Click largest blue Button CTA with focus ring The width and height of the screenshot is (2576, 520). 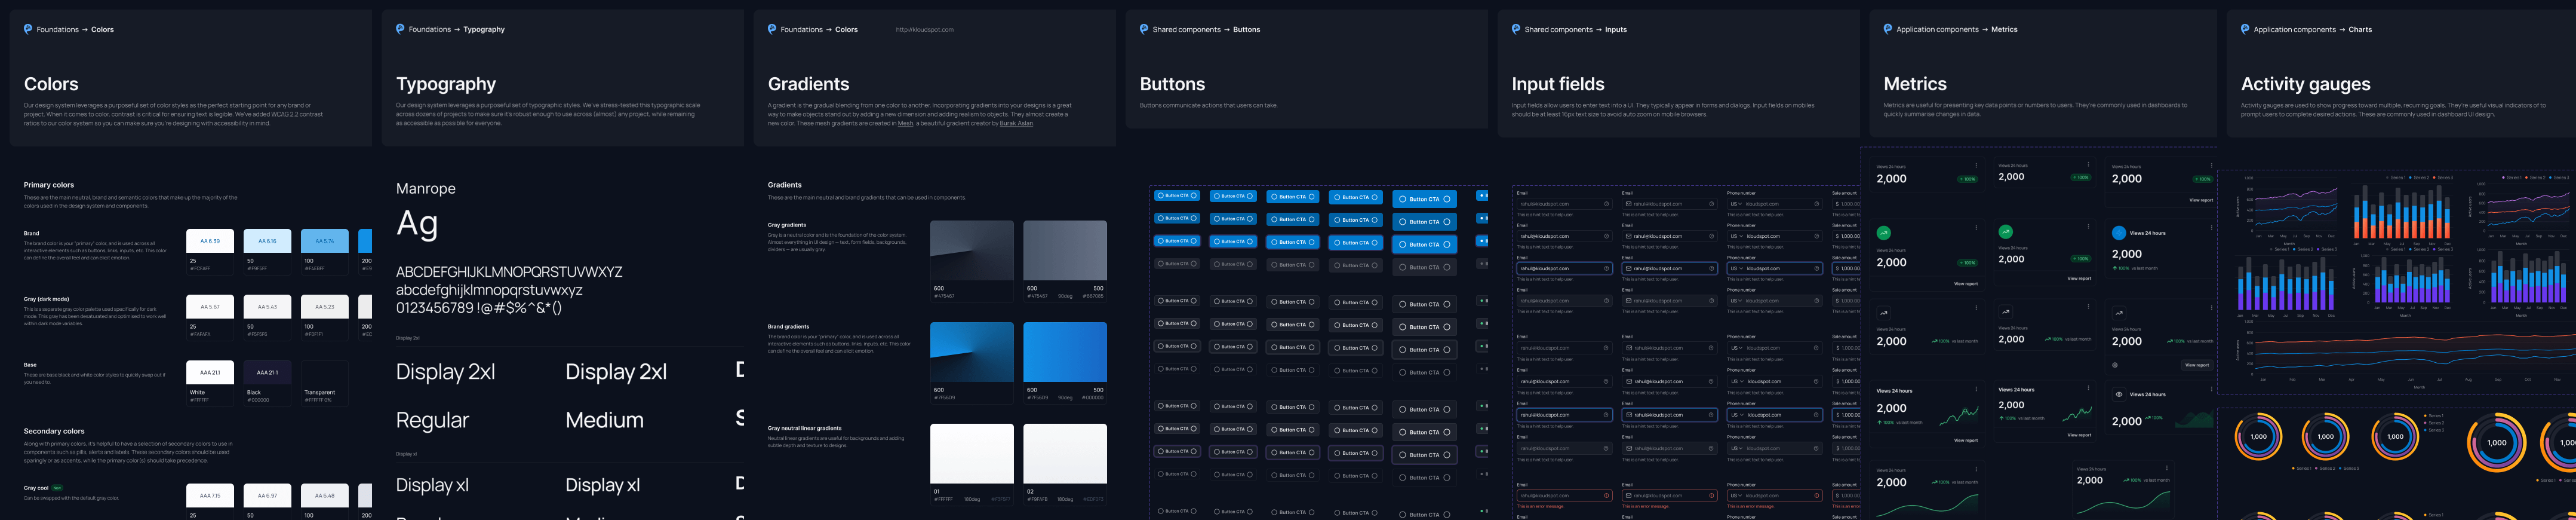[1425, 244]
